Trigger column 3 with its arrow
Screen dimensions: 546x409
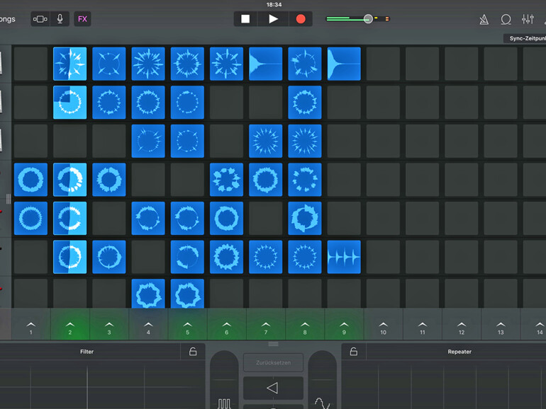109,328
